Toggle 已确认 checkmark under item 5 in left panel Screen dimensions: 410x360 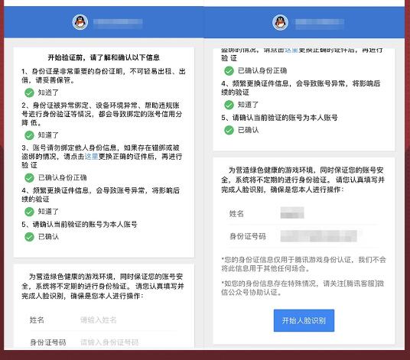[x=29, y=237]
